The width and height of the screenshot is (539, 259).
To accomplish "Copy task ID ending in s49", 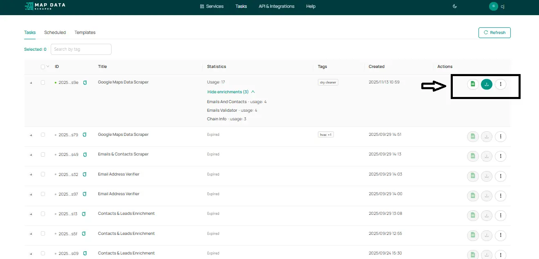I will (x=85, y=155).
